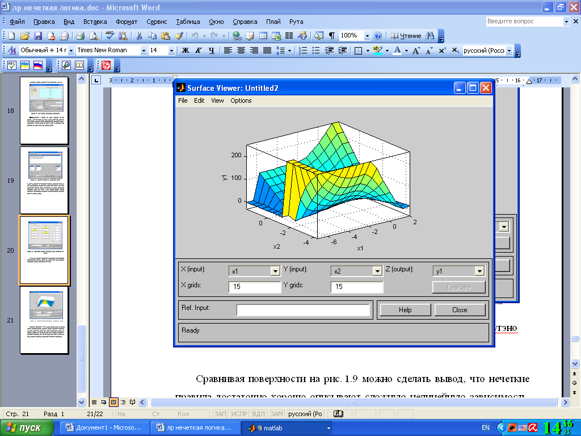The image size is (581, 436).
Task: Open Surface Viewer View menu
Action: [x=217, y=100]
